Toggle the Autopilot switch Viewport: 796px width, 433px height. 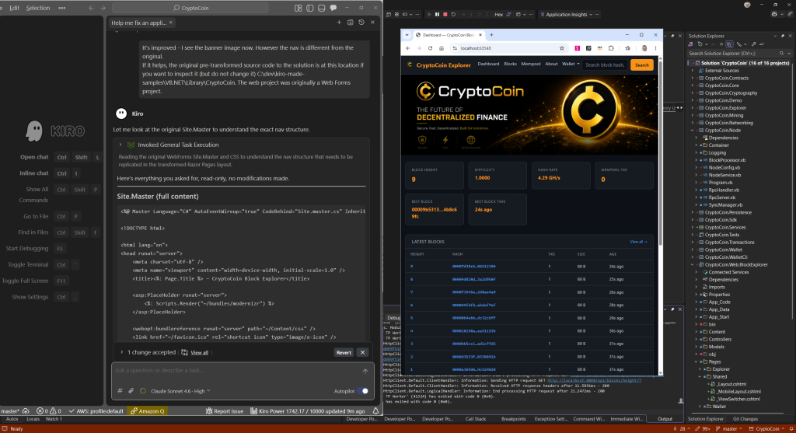click(x=363, y=391)
